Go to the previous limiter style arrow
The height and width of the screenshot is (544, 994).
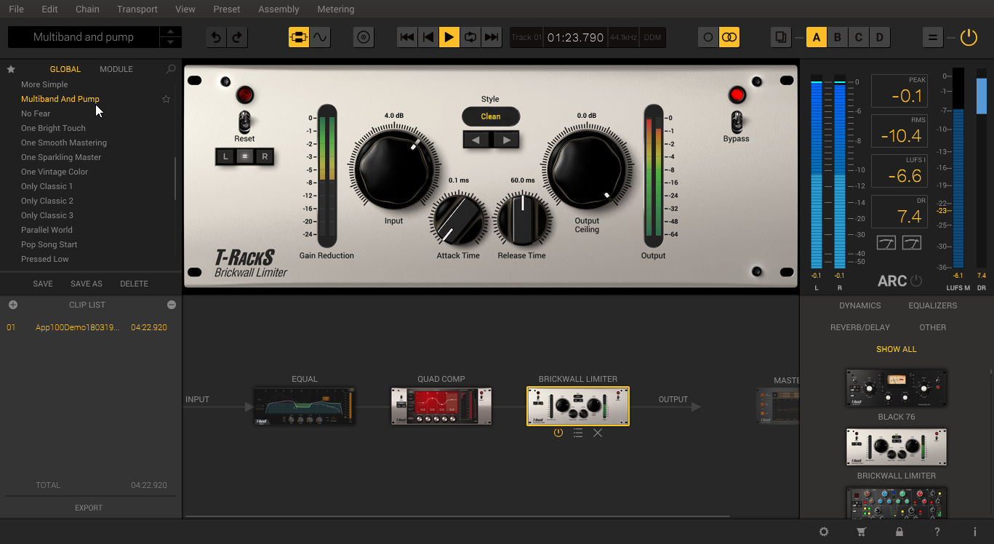coord(476,140)
